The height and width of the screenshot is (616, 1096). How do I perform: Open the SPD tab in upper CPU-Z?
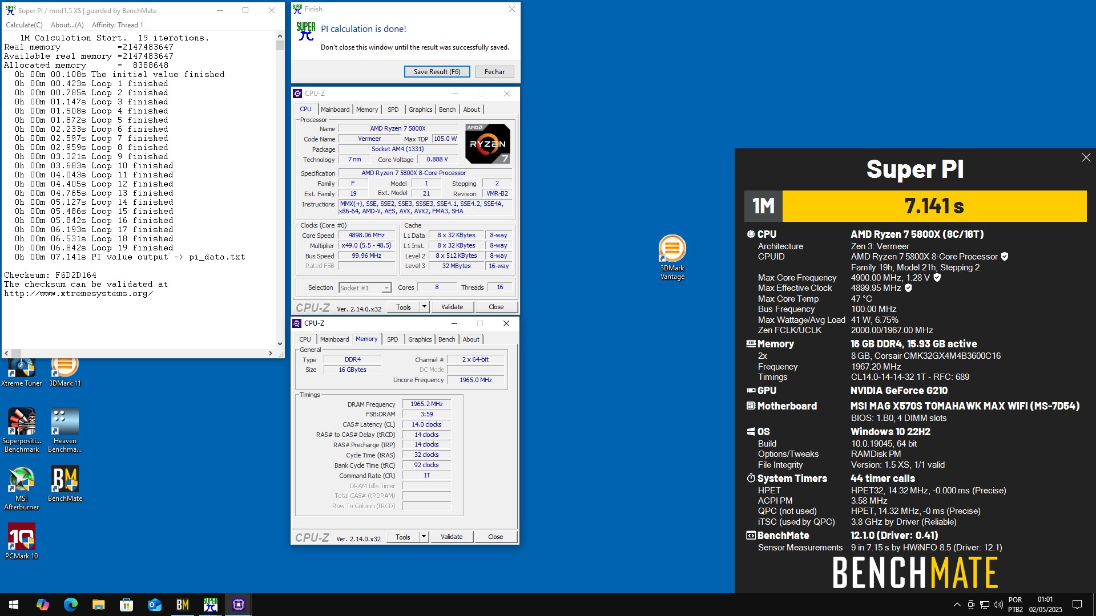(x=393, y=110)
